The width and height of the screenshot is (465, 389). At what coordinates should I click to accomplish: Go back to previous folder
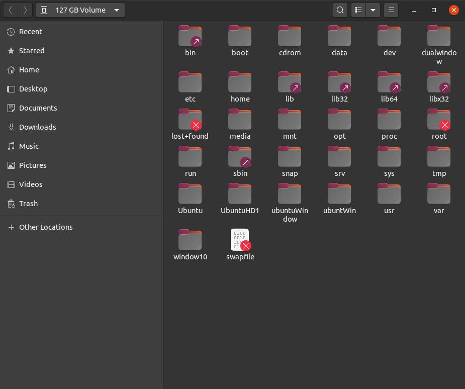[11, 10]
